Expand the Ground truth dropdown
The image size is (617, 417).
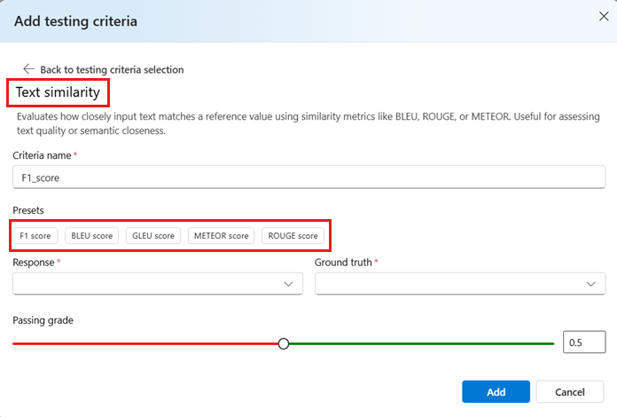460,284
